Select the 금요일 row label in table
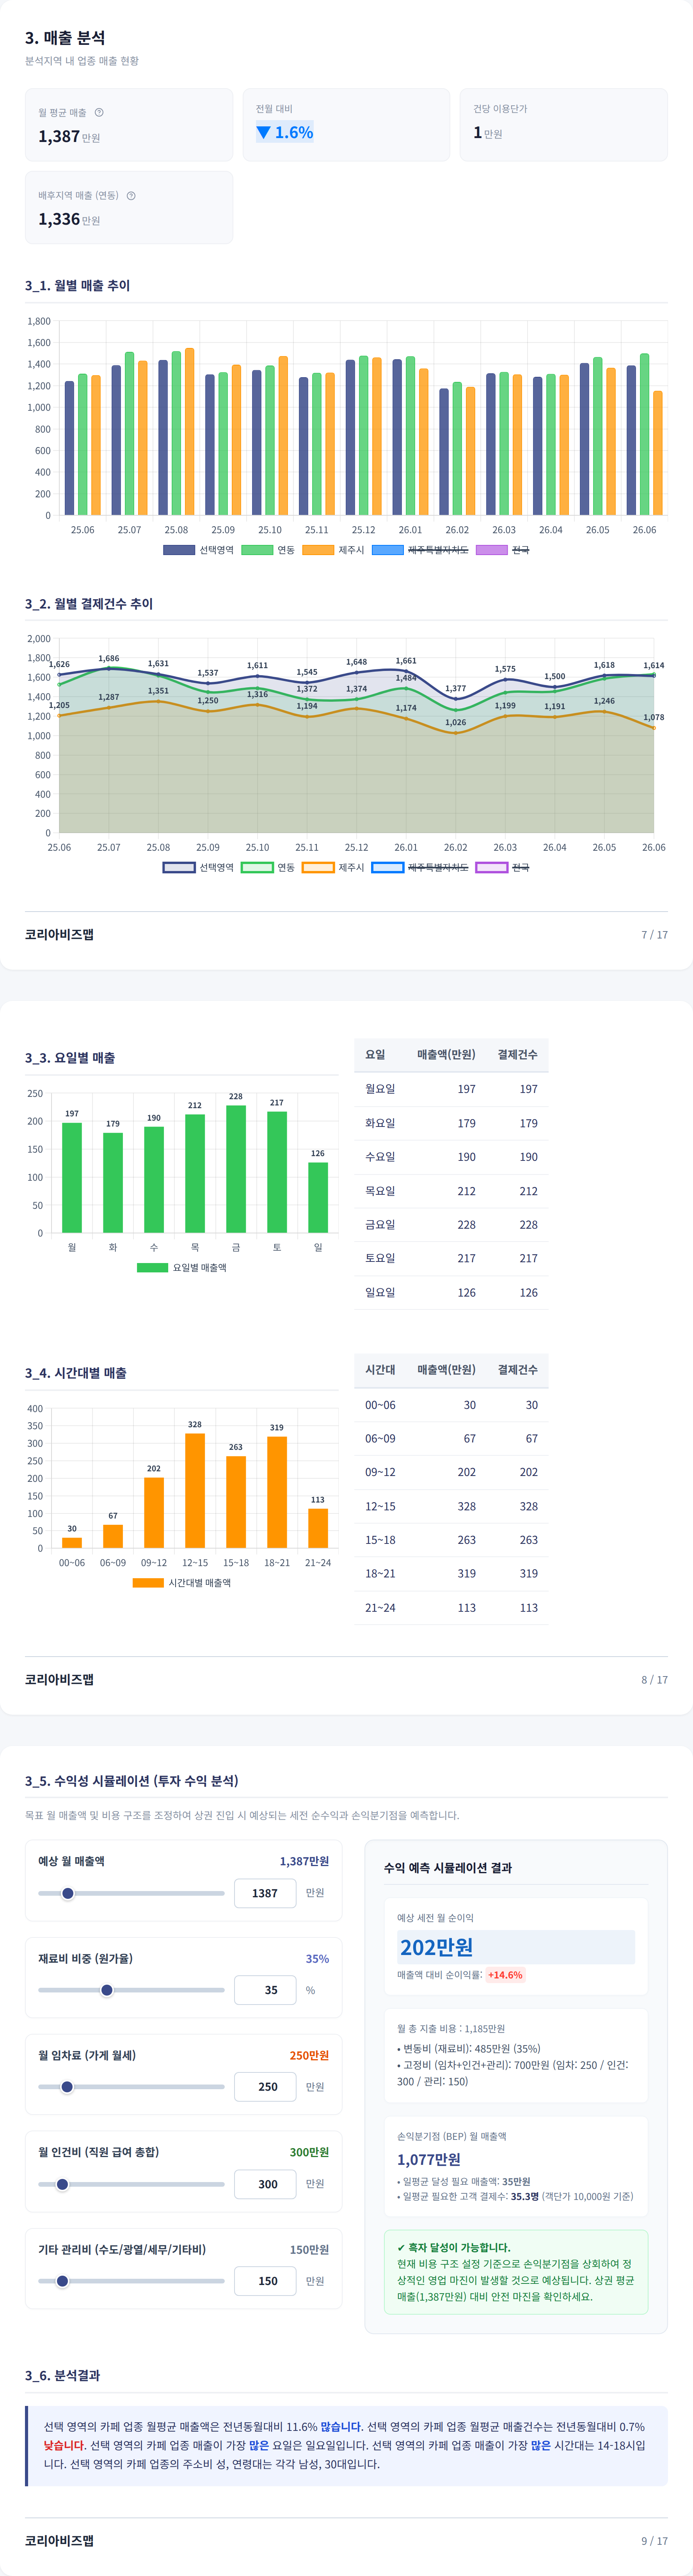 [380, 1225]
